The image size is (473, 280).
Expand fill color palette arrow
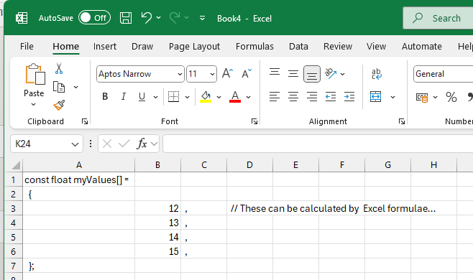pyautogui.click(x=219, y=97)
